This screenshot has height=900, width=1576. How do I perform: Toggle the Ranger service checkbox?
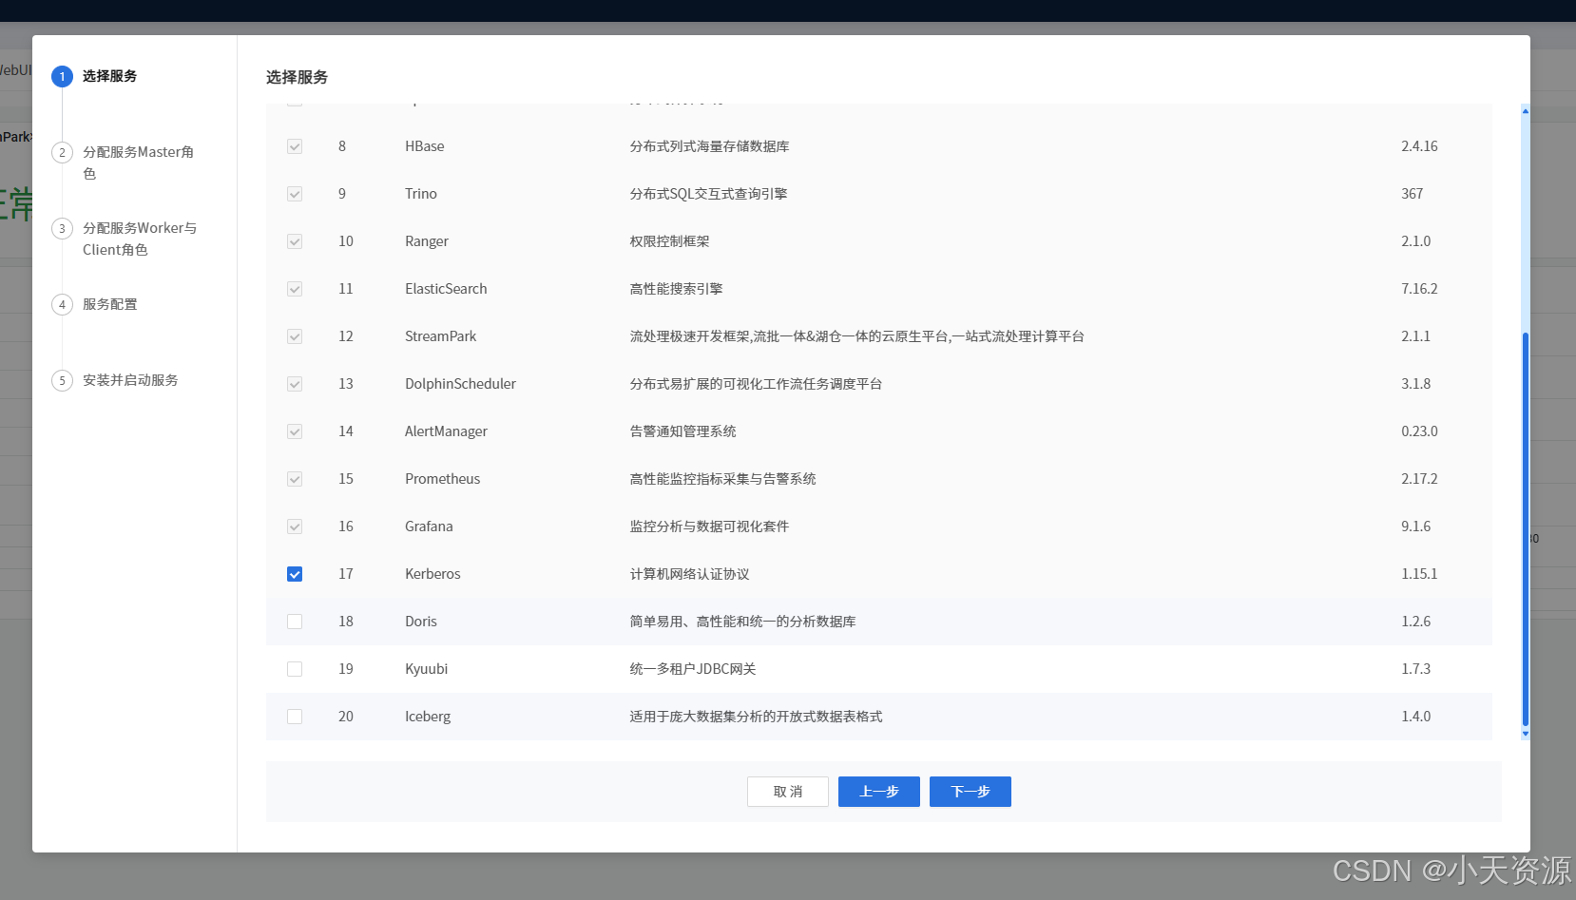click(x=295, y=241)
